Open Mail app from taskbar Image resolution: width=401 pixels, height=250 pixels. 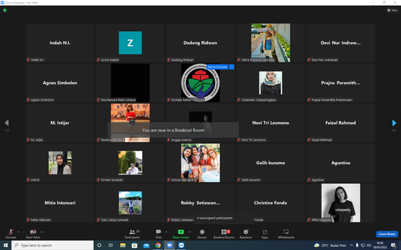pyautogui.click(x=146, y=246)
